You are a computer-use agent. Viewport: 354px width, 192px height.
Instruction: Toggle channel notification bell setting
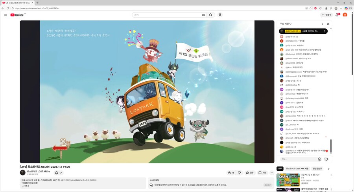point(58,173)
